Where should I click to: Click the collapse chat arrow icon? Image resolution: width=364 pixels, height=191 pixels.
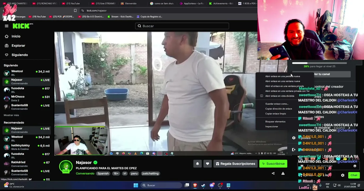[x=294, y=150]
